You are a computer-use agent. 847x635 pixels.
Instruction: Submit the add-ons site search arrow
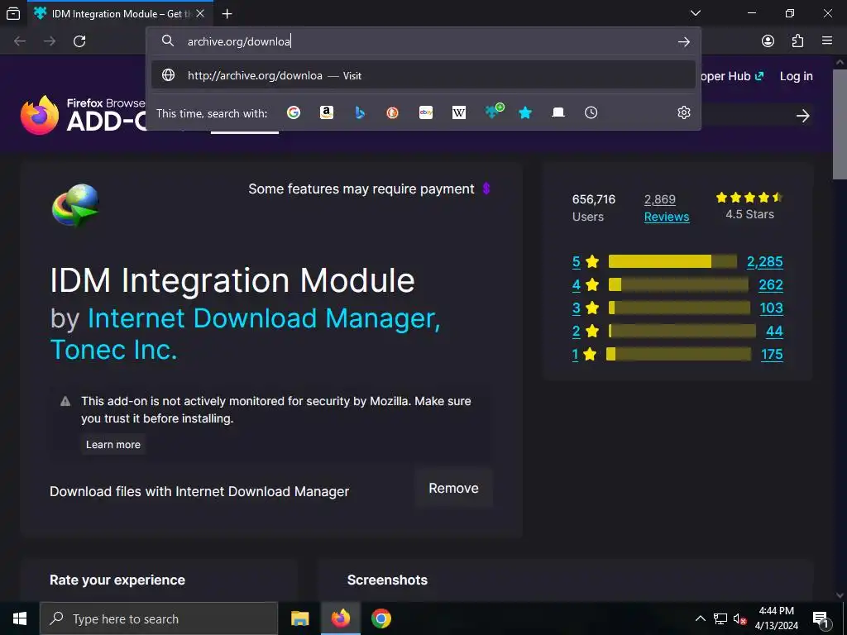802,116
